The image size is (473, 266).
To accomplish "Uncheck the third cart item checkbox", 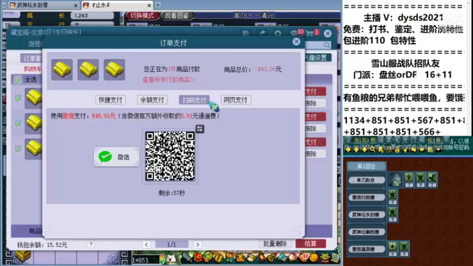I will [18, 148].
